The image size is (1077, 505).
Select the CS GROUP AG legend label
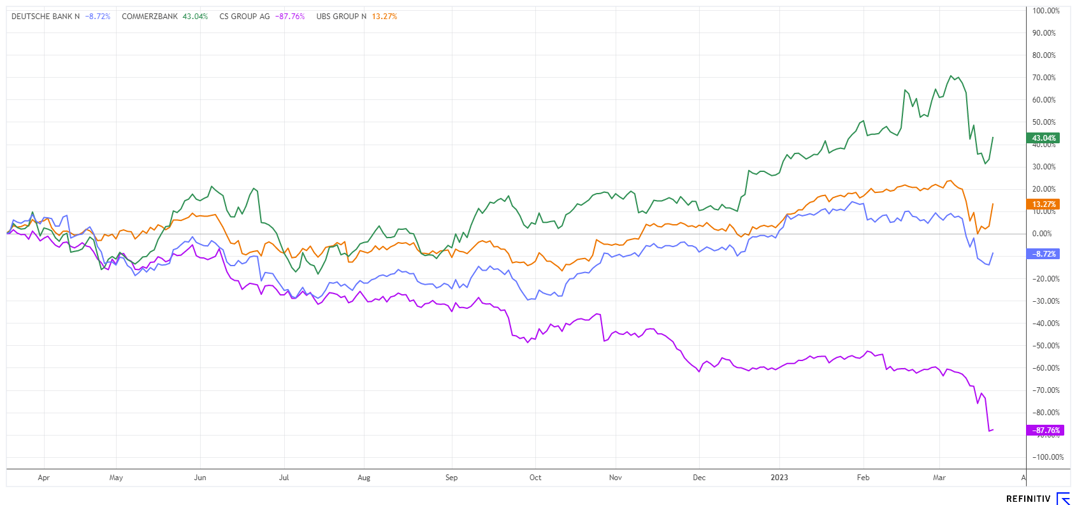(245, 17)
